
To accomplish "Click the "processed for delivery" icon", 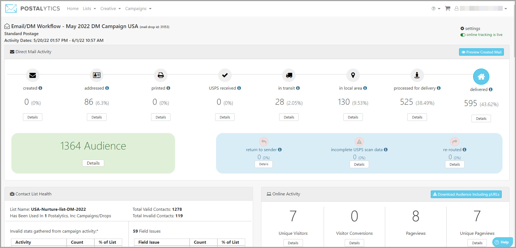I will [x=417, y=75].
